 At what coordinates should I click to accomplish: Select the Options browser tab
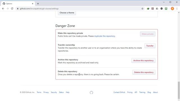18,4
